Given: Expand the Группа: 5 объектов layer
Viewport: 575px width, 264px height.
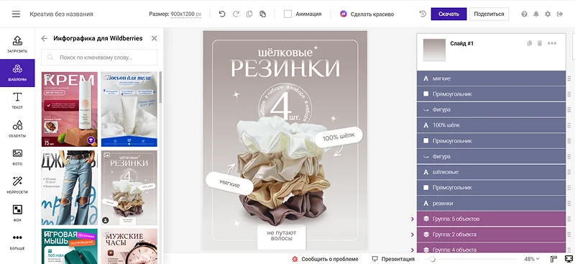Looking at the screenshot, I should pos(413,219).
